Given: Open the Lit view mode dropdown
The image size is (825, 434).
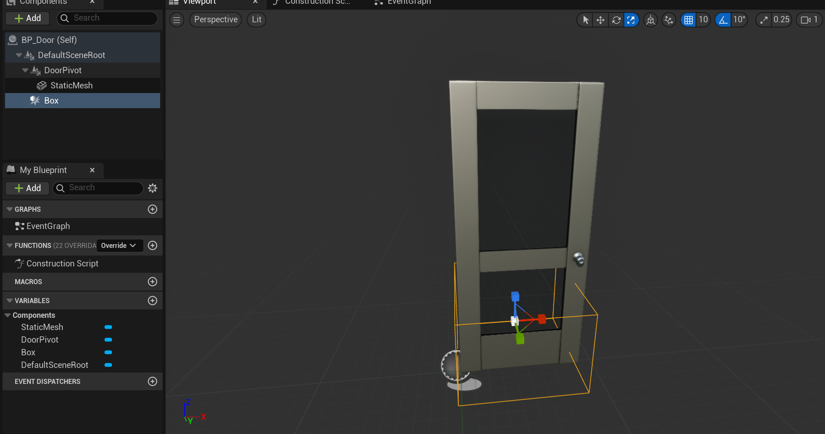Looking at the screenshot, I should click(257, 20).
